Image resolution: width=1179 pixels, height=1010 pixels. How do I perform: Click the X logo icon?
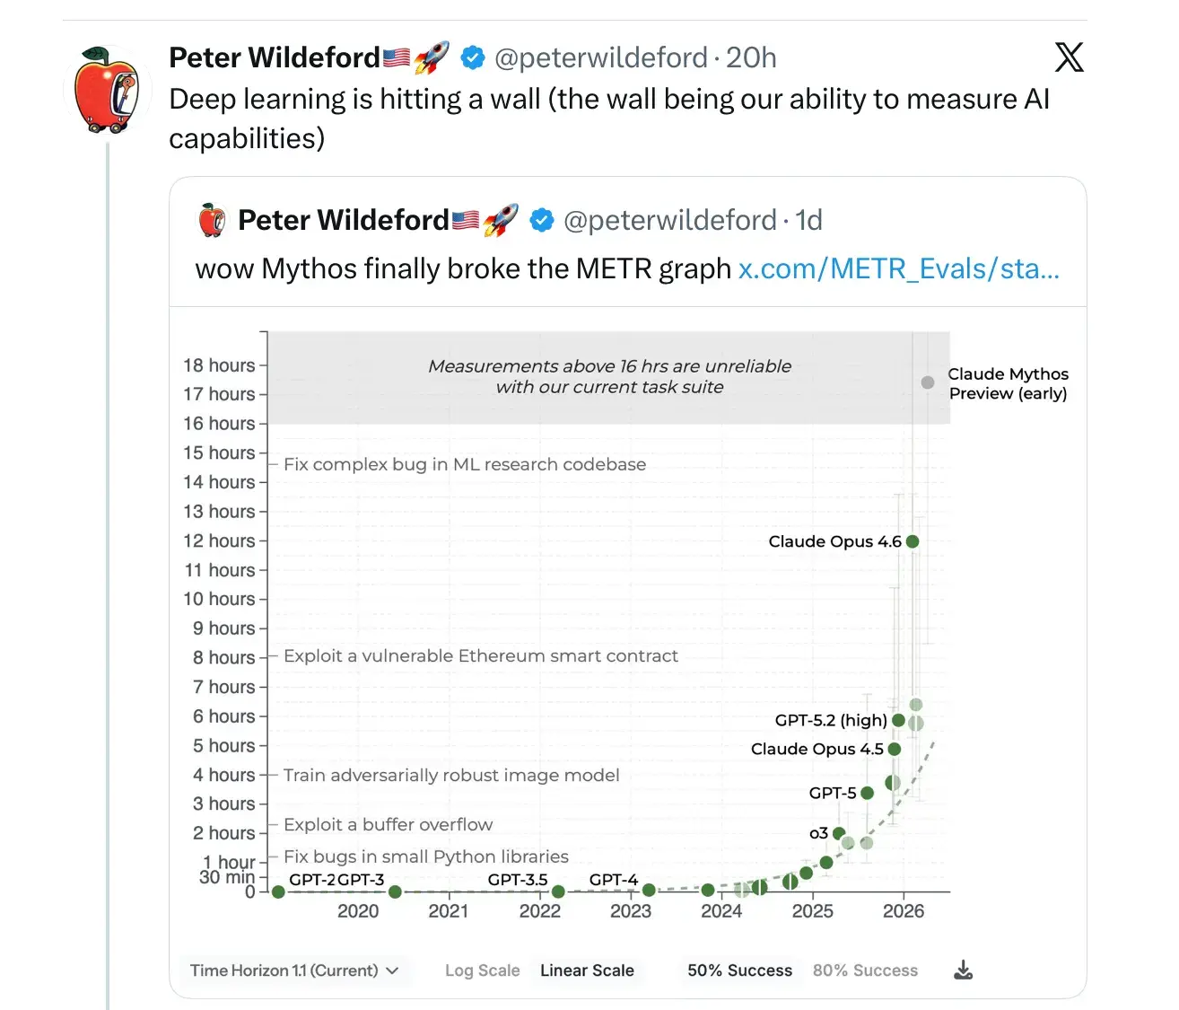coord(1069,57)
